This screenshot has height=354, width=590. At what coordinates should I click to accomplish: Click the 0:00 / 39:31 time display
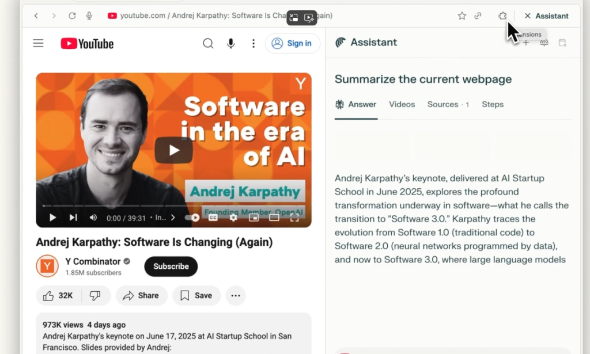(126, 218)
